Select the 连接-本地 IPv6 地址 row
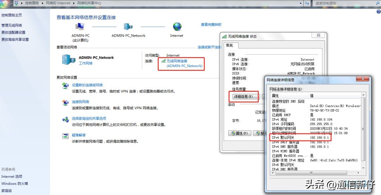The height and width of the screenshot is (195, 381). [x=316, y=160]
